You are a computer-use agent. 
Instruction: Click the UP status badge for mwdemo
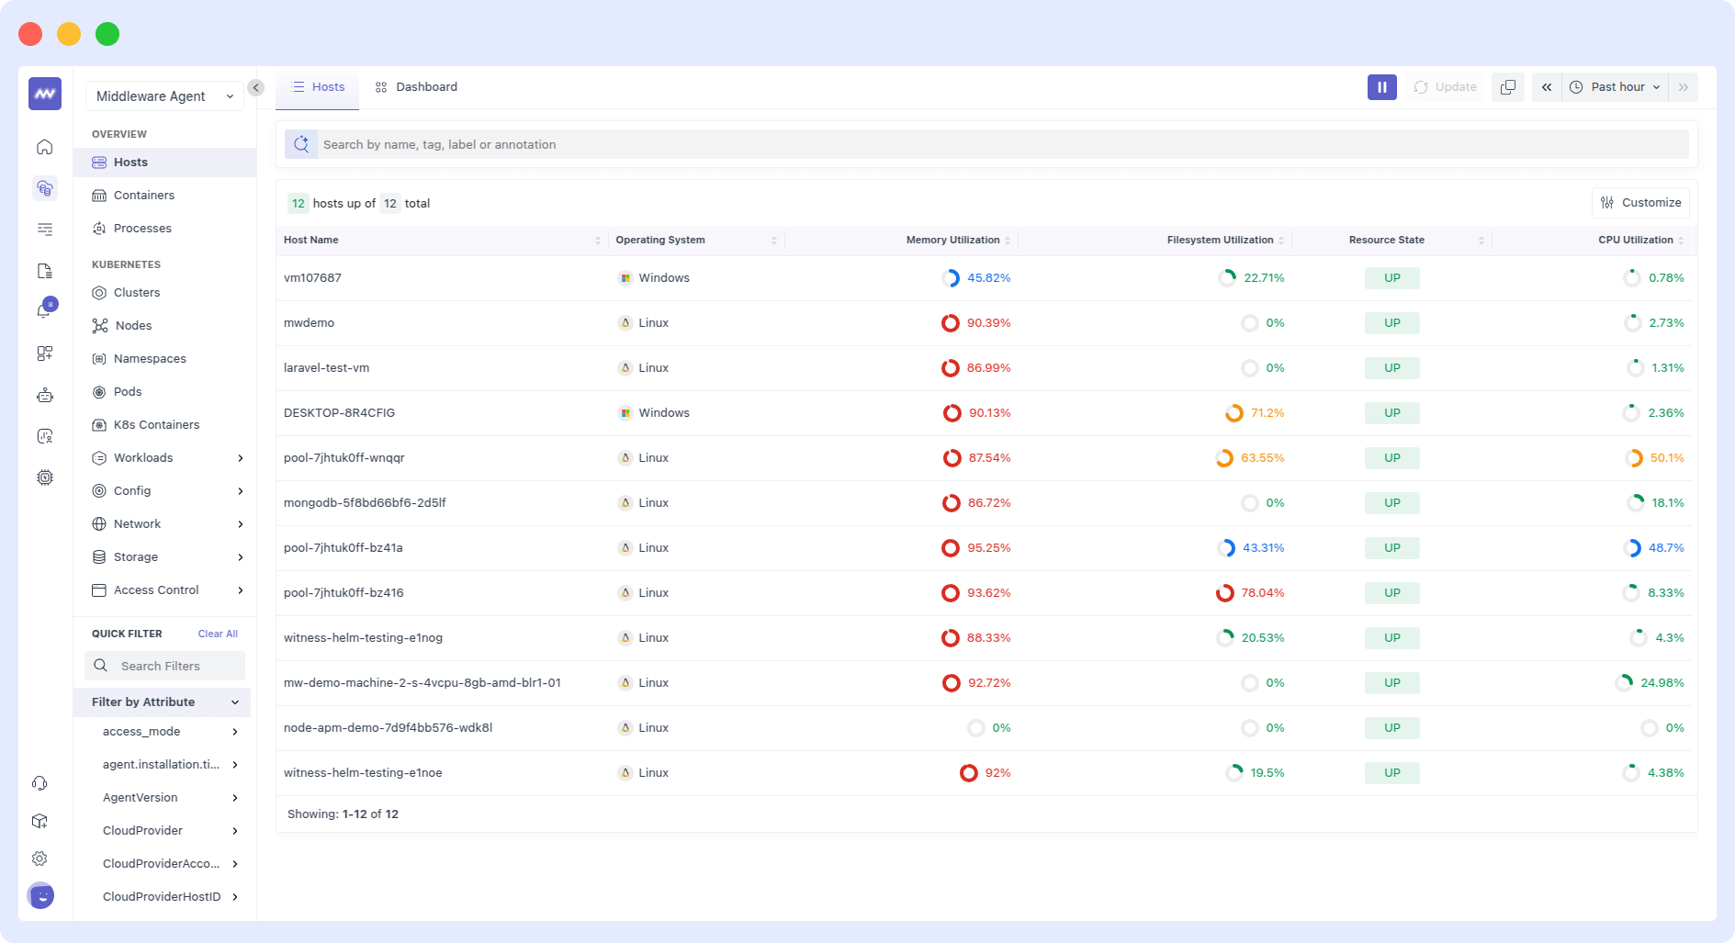(x=1392, y=323)
